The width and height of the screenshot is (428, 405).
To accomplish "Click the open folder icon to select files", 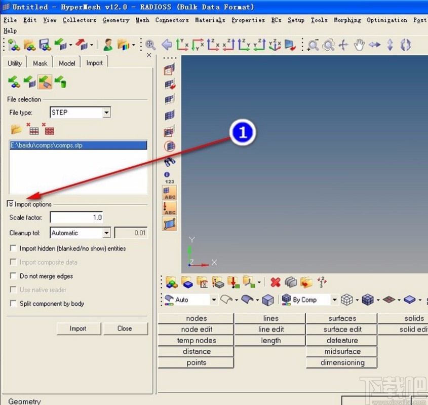I will click(16, 129).
